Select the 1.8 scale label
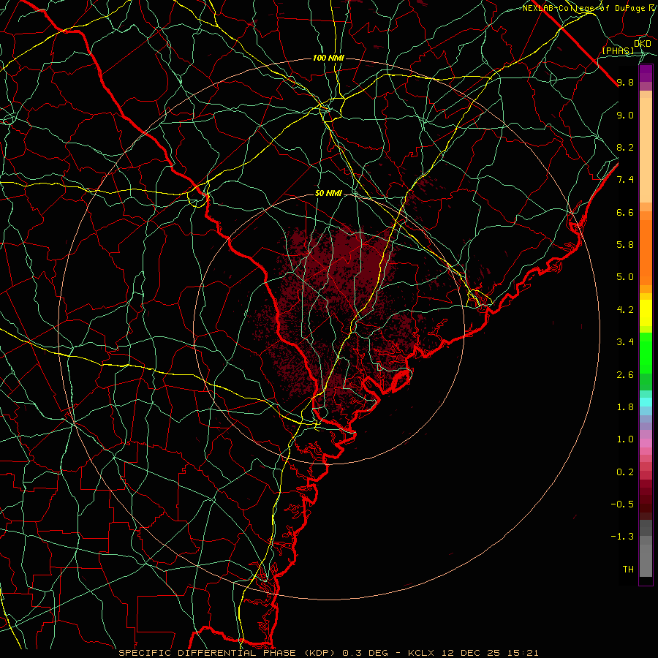 pos(625,407)
